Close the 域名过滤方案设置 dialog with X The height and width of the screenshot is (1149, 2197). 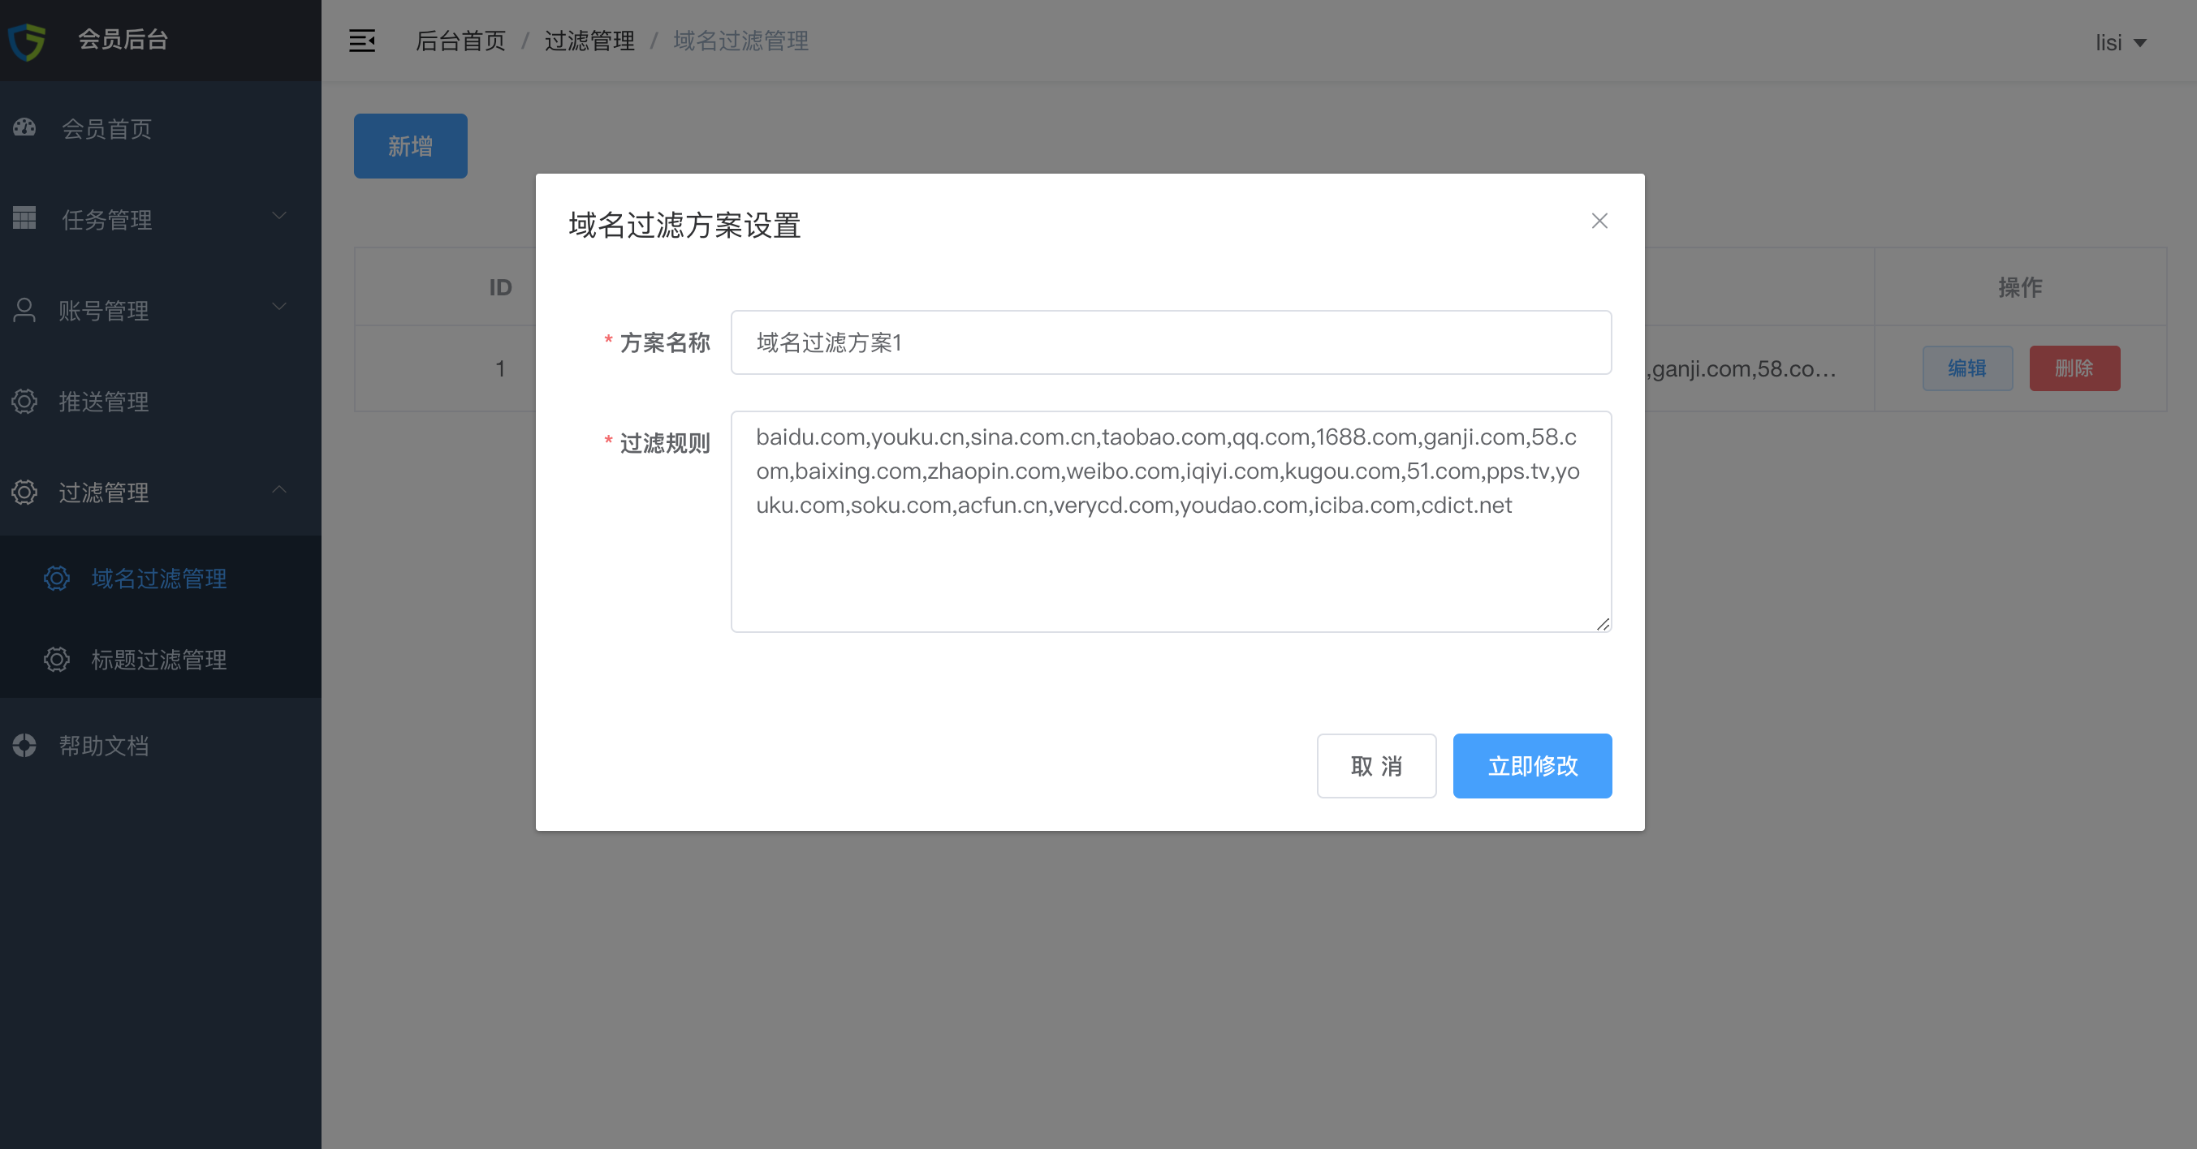(1599, 221)
